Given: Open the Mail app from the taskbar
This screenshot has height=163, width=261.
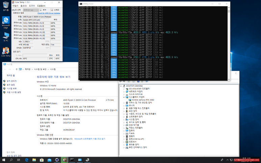Looking at the screenshot, I should (x=49, y=160).
